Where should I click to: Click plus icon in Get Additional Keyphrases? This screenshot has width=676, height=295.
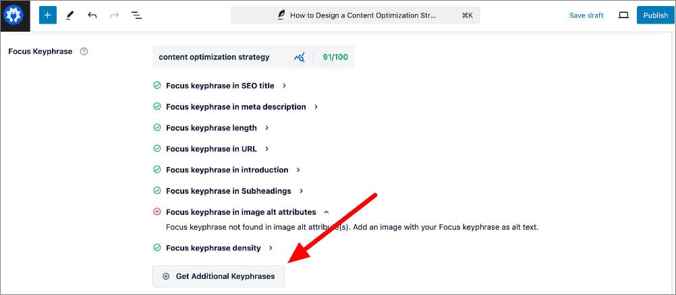coord(166,277)
